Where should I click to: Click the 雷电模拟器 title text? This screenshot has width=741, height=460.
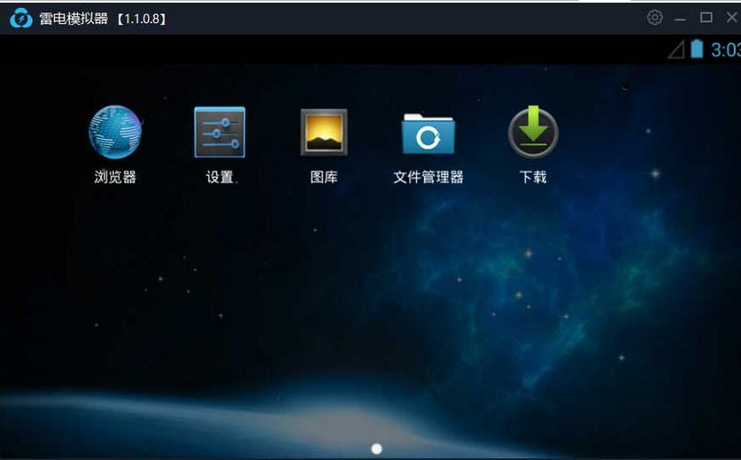pos(73,19)
